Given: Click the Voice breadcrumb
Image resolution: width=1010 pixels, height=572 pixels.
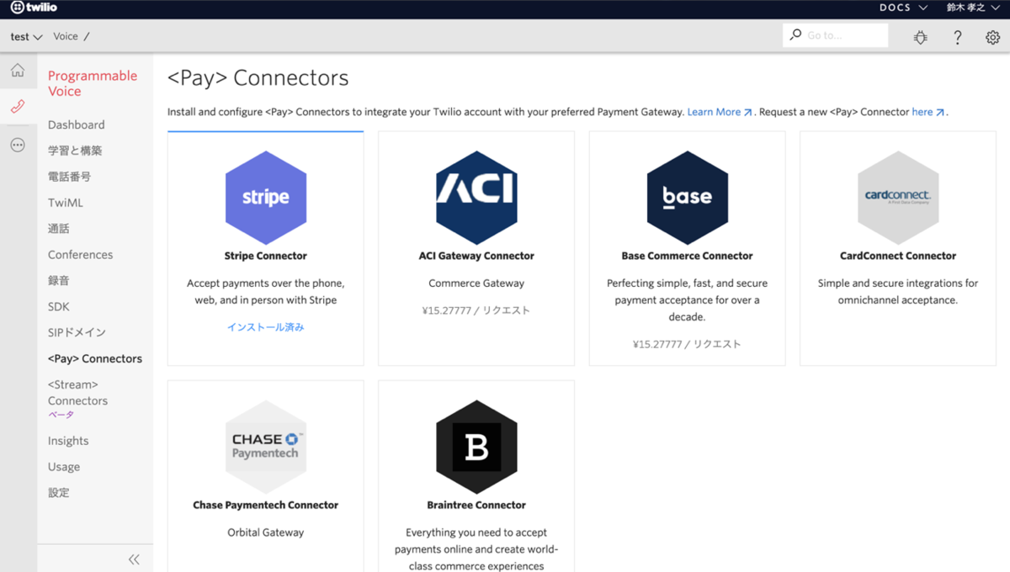Looking at the screenshot, I should (66, 36).
